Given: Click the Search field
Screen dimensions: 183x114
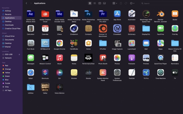Looking at the screenshot, I should click(161, 3).
